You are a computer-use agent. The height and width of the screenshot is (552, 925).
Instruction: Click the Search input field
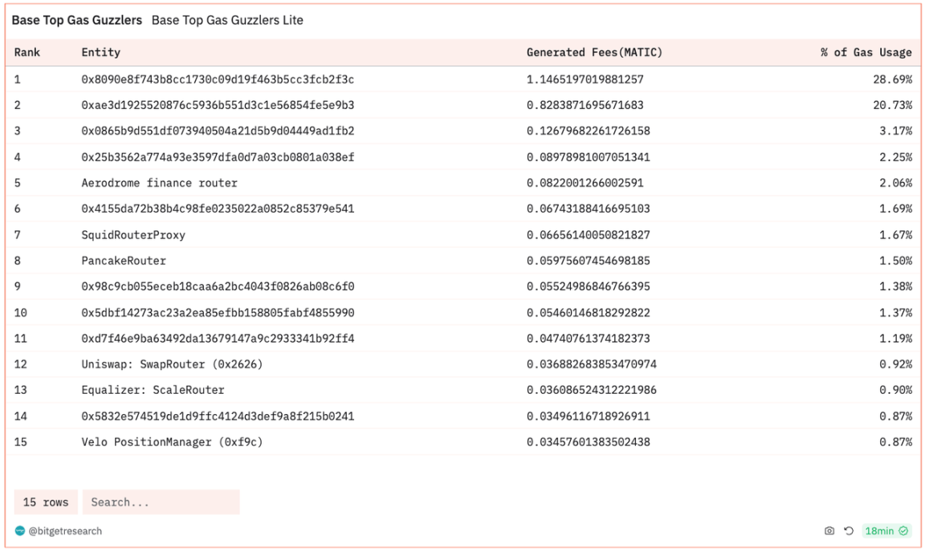161,502
